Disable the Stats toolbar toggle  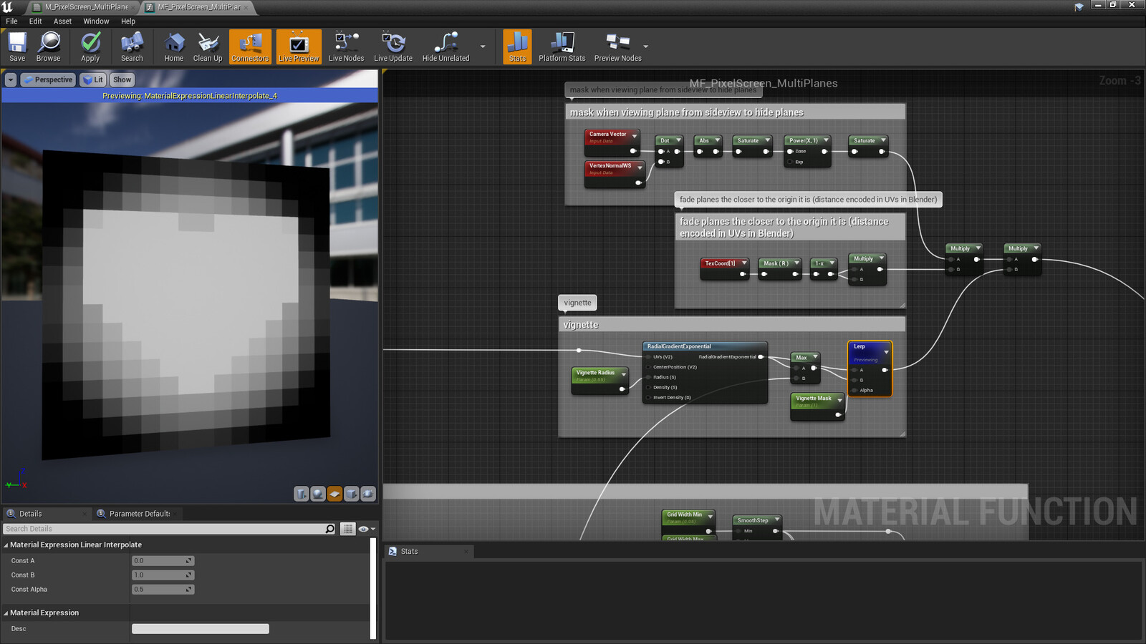517,46
